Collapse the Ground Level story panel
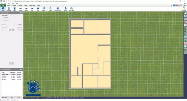The width and height of the screenshot is (187, 101). (x=21, y=69)
